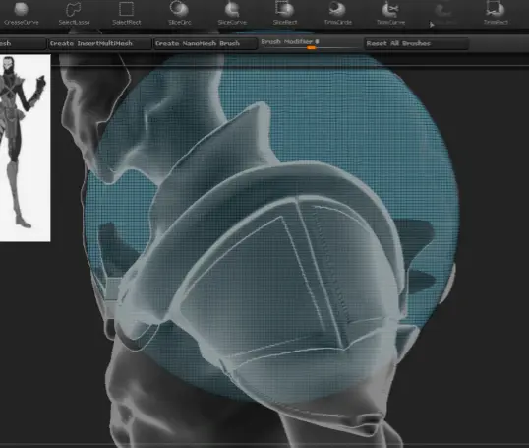
Task: Choose the SliceCirc brush
Action: click(x=180, y=13)
